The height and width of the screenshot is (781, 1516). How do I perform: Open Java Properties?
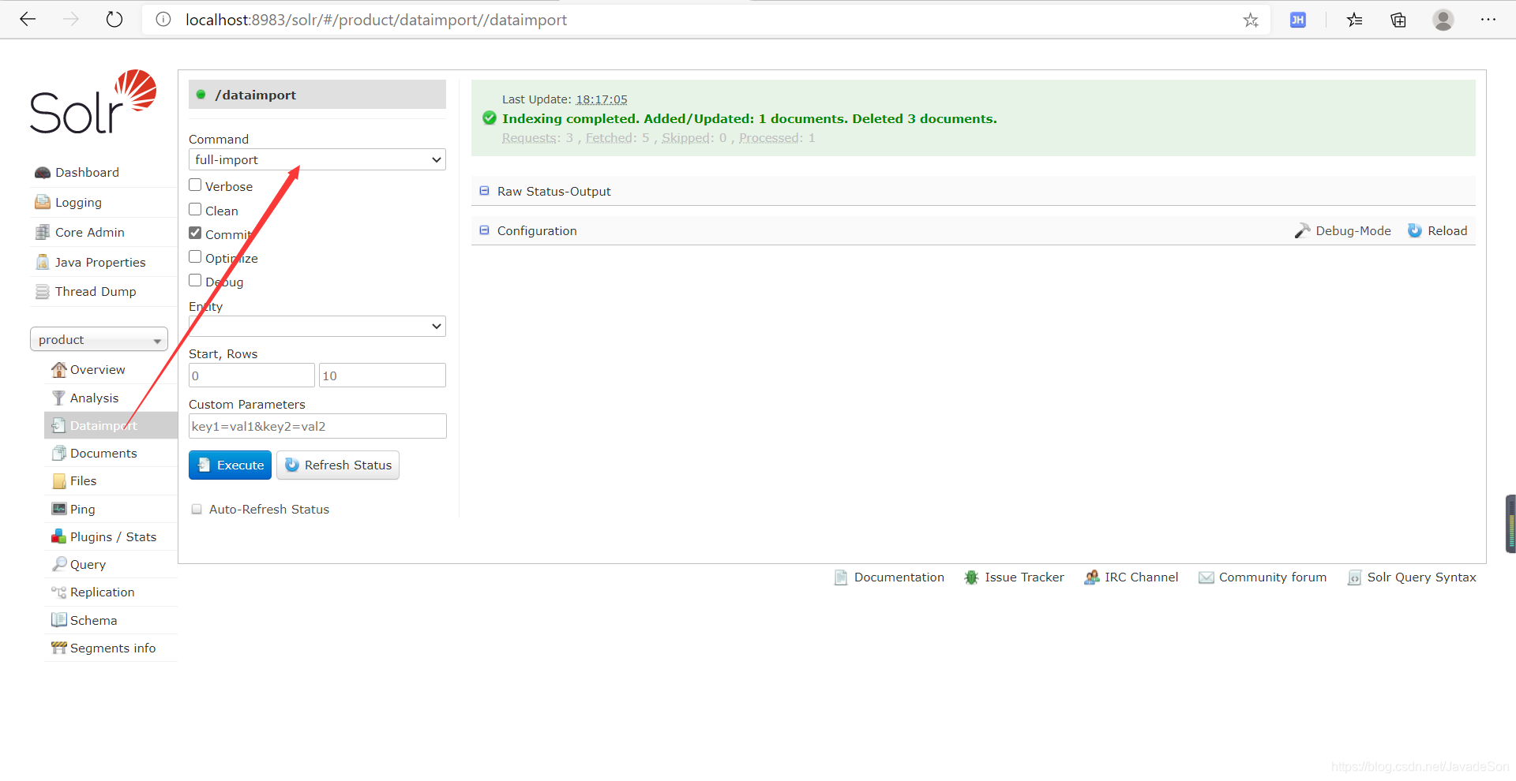tap(100, 262)
